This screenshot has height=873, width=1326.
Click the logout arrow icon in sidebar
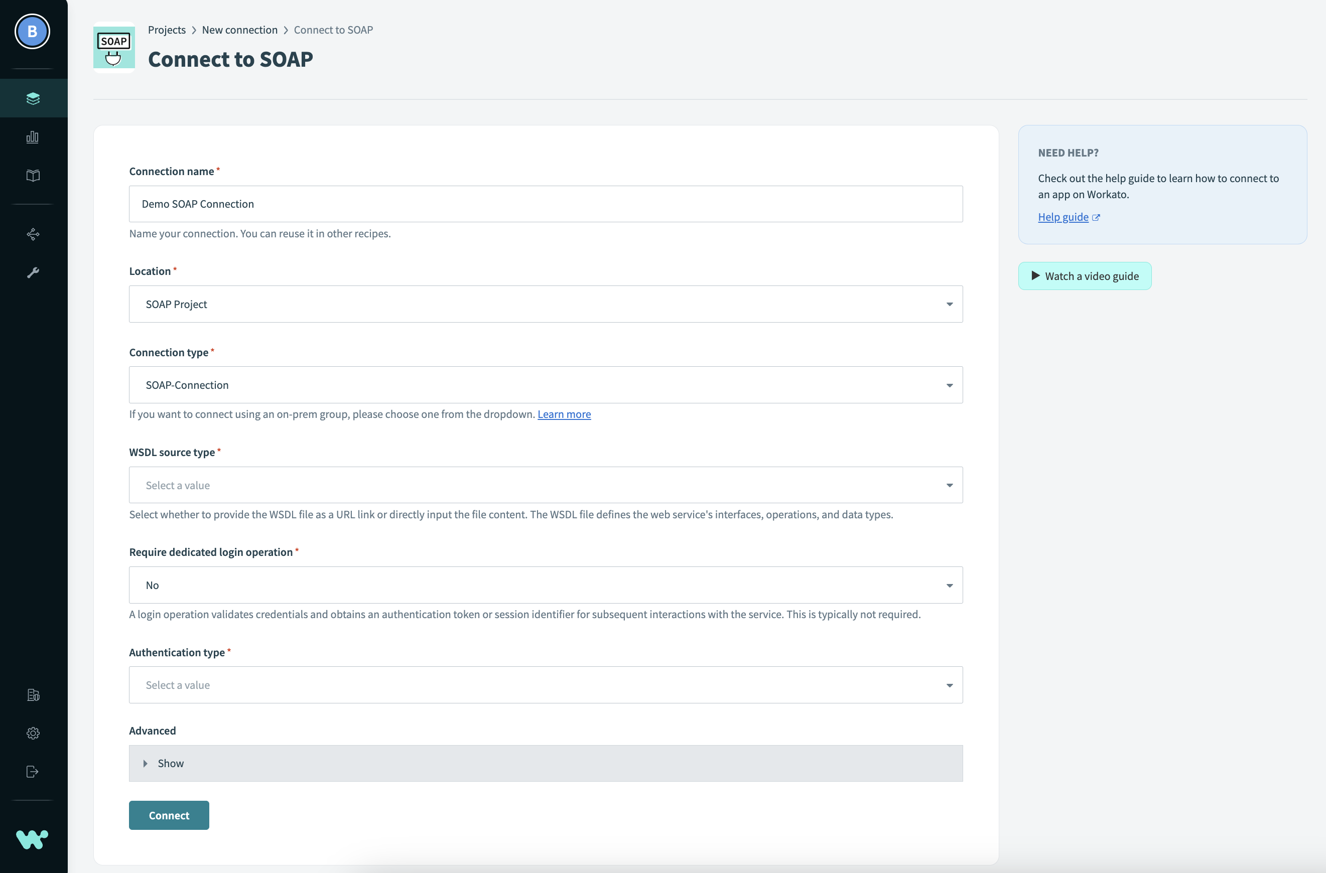click(33, 772)
